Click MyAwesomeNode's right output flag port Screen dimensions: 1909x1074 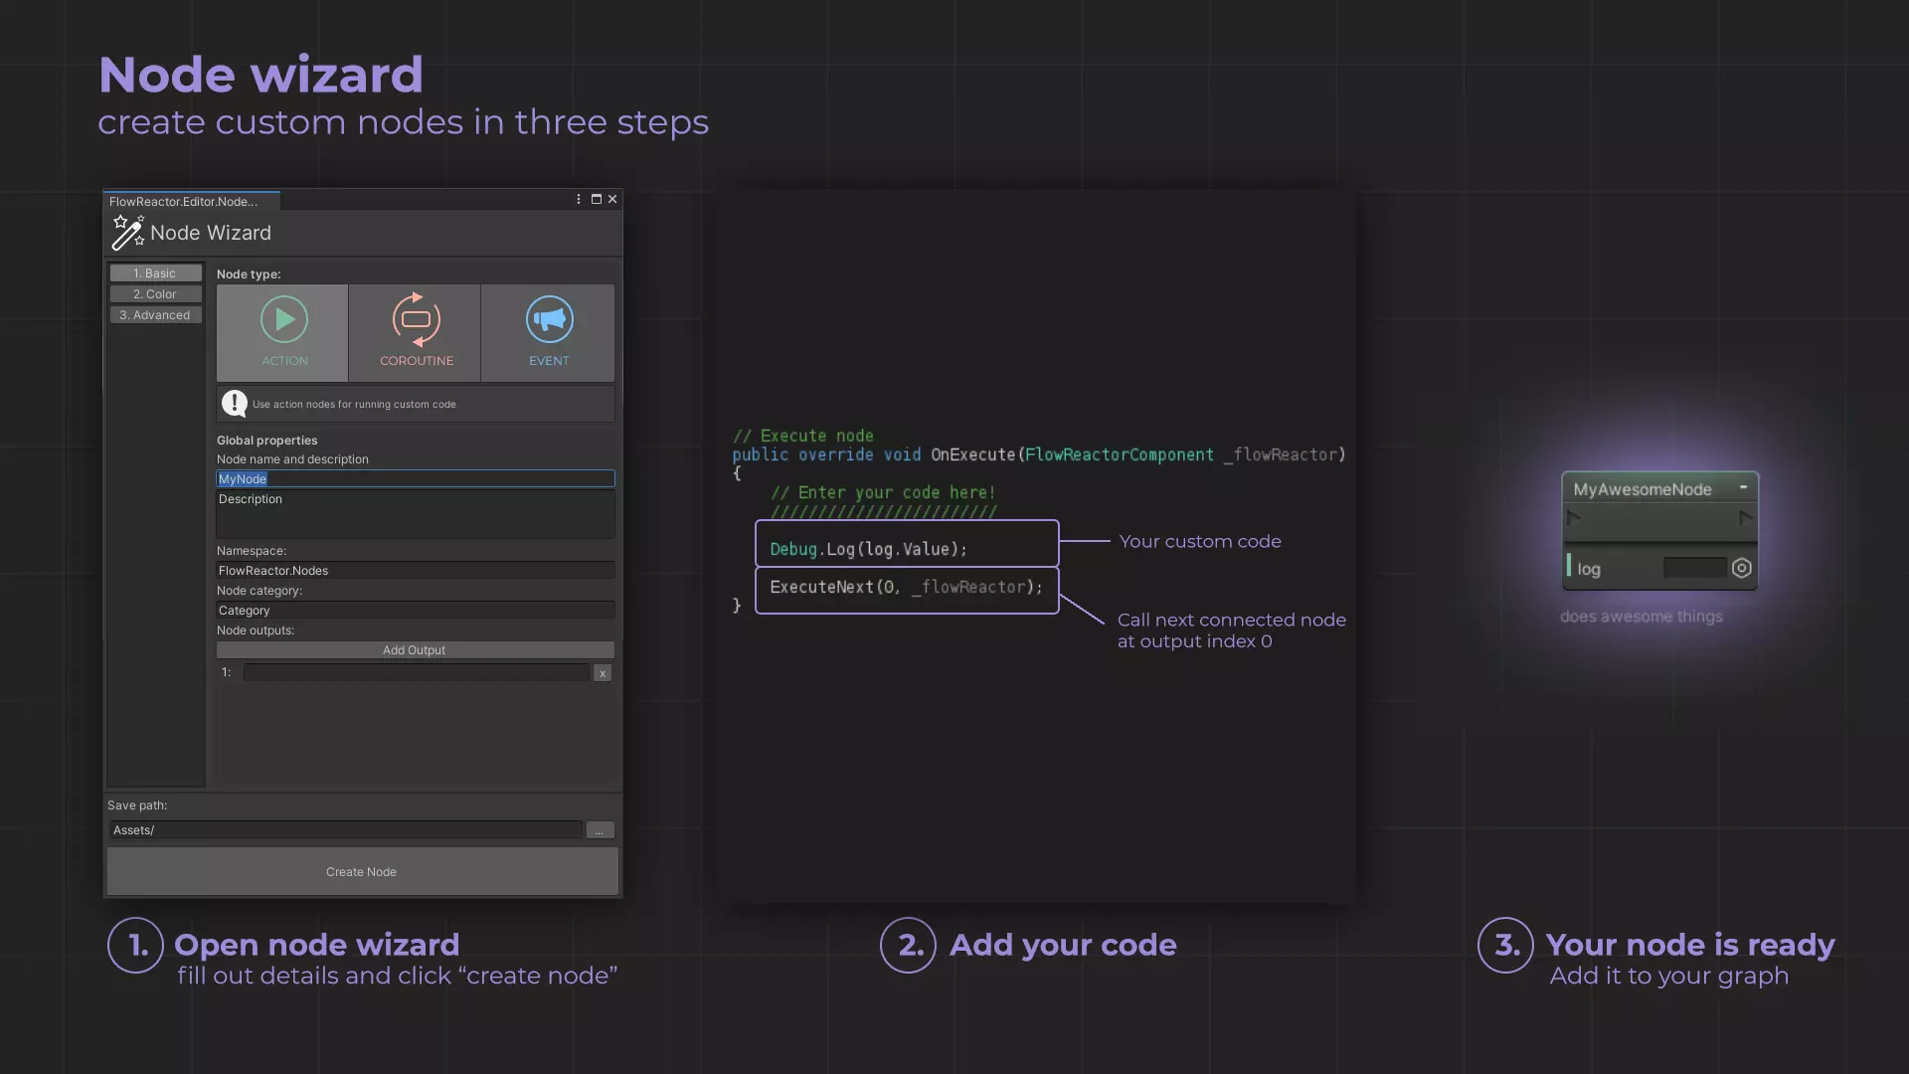1745,517
